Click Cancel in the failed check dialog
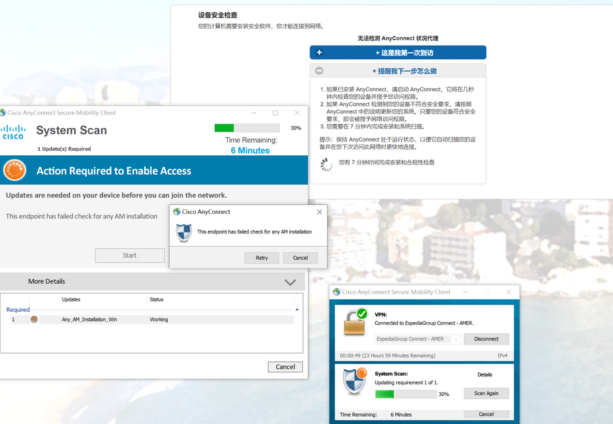Screen dimensions: 613x424 coord(300,258)
